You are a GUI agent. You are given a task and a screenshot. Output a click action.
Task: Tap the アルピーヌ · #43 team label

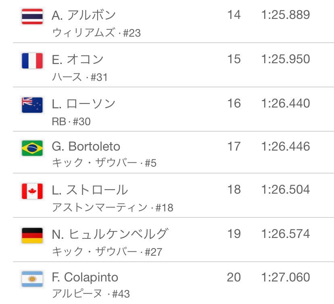(91, 294)
